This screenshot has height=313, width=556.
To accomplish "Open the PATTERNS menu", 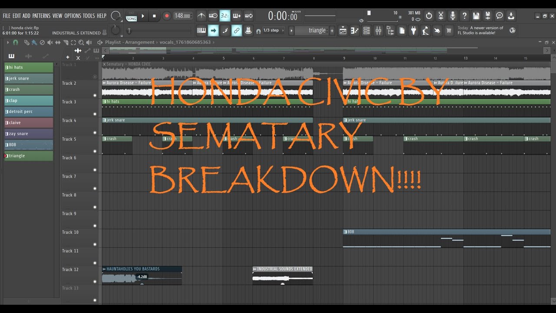I will [x=41, y=16].
